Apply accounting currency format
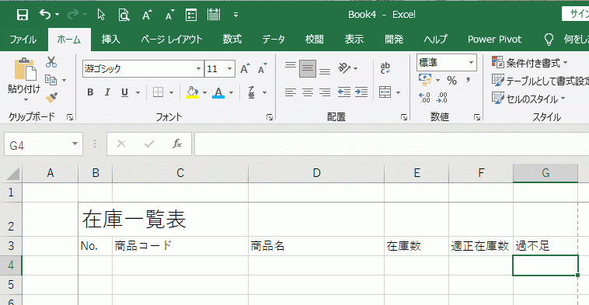The image size is (589, 305). (425, 80)
